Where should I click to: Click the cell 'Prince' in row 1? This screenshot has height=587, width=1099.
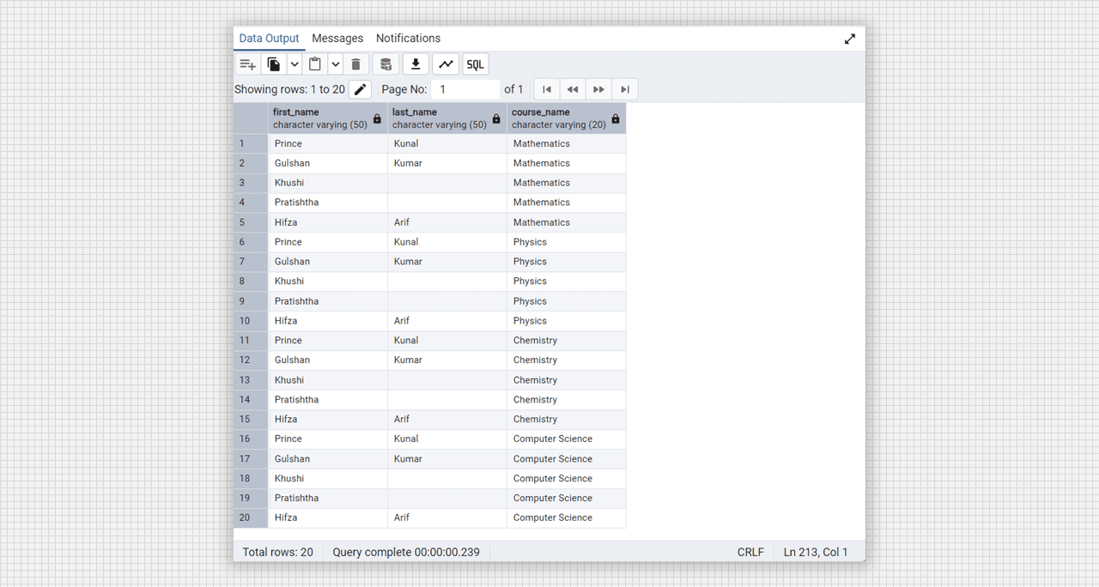(327, 143)
